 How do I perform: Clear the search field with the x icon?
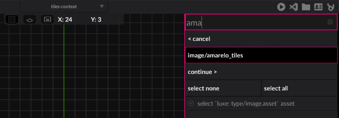[330, 22]
